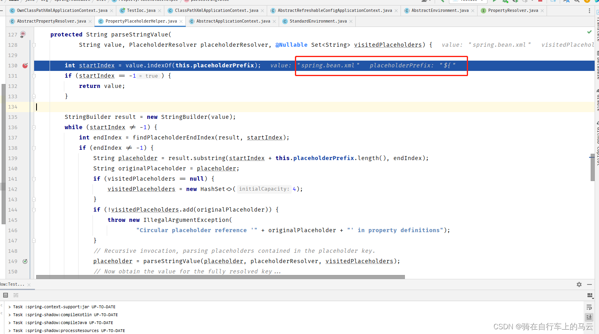The width and height of the screenshot is (599, 334).
Task: Close the PropertyPlaceholderHelper.java tab
Action: click(181, 21)
